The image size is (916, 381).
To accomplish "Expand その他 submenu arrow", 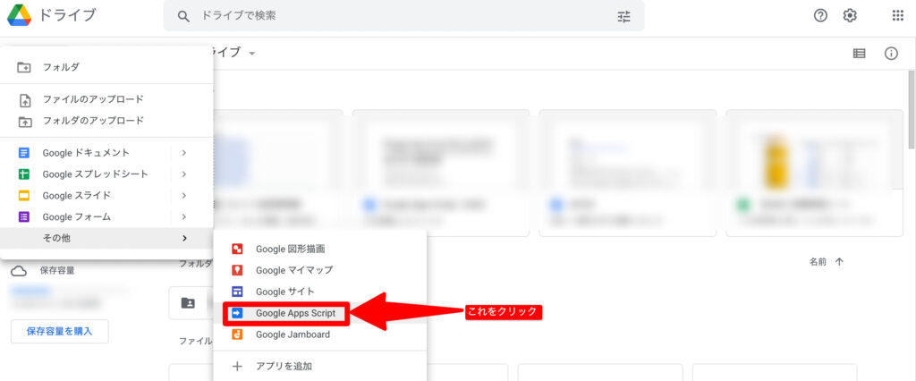I will click(184, 238).
